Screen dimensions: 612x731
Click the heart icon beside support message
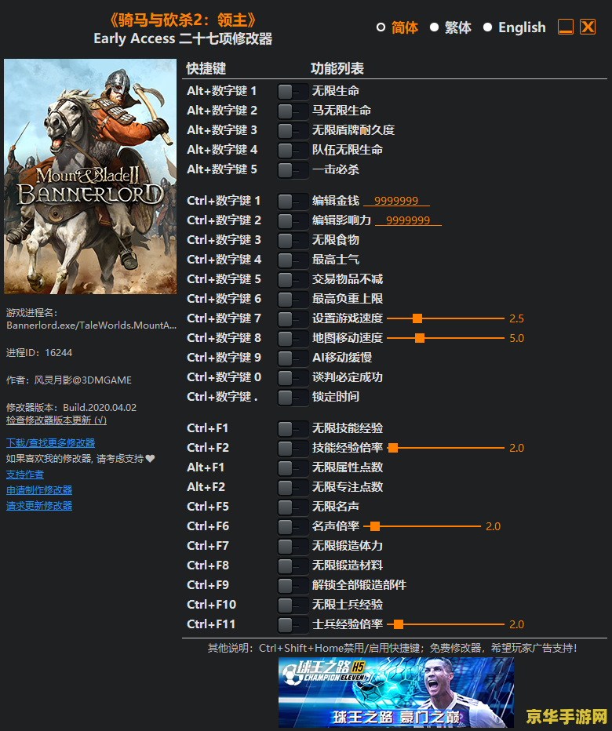150,458
